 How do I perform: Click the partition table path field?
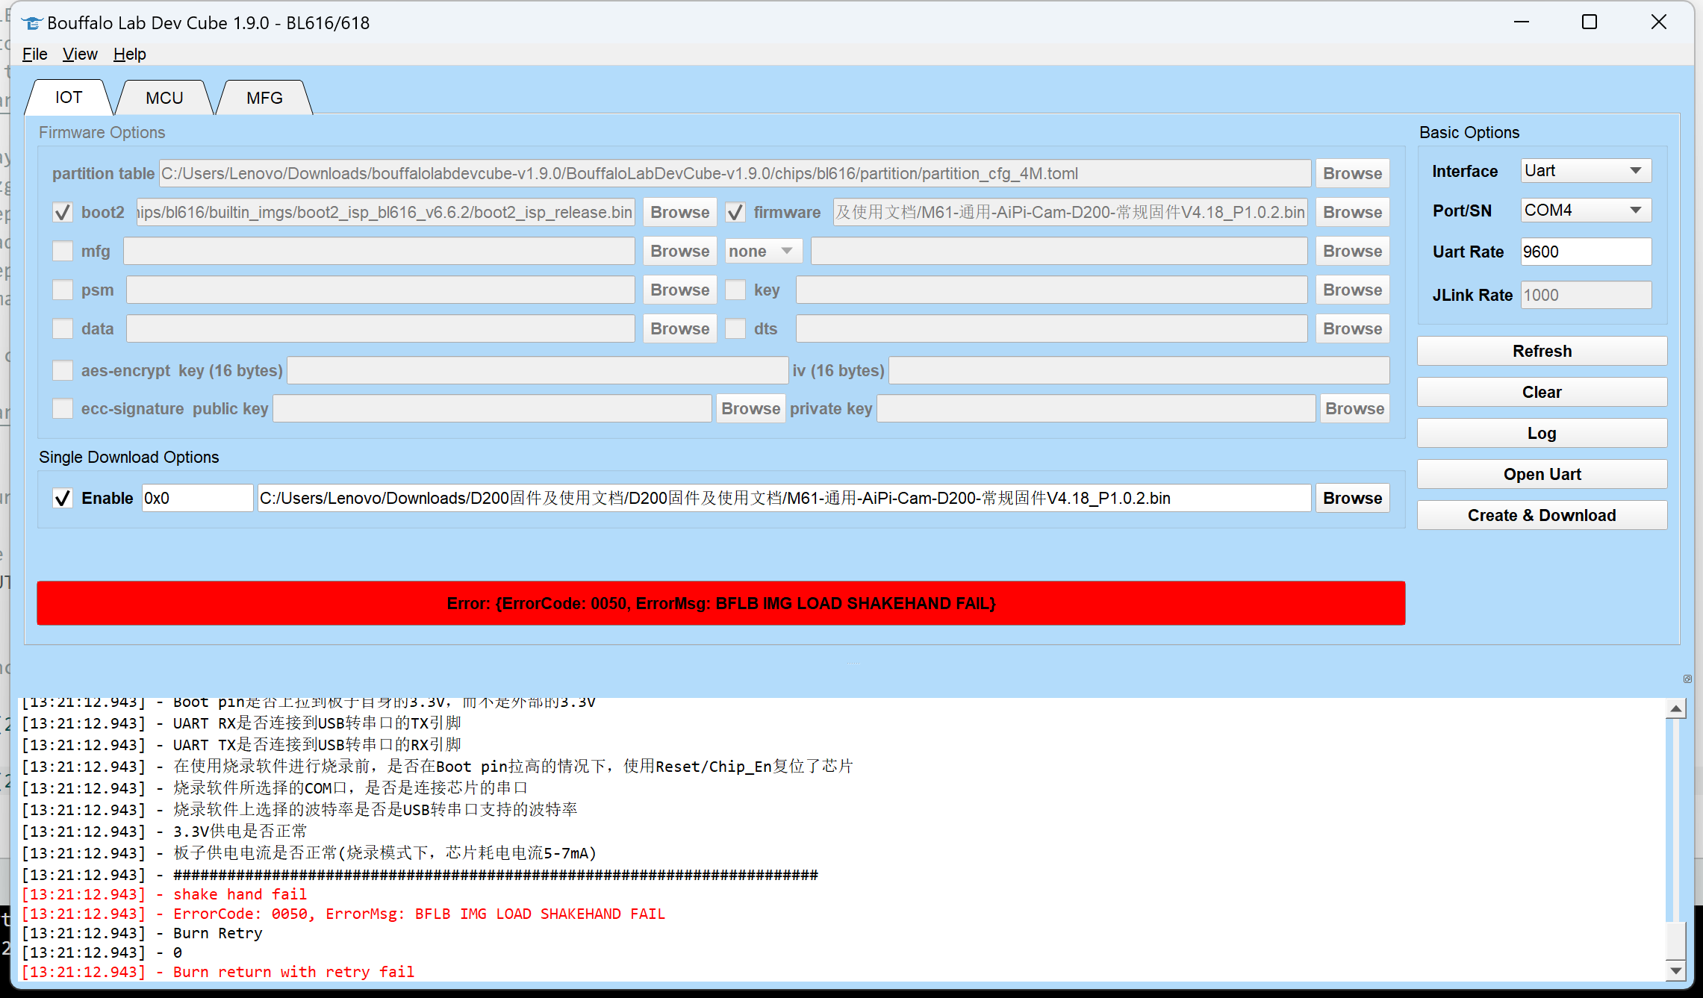coord(735,174)
